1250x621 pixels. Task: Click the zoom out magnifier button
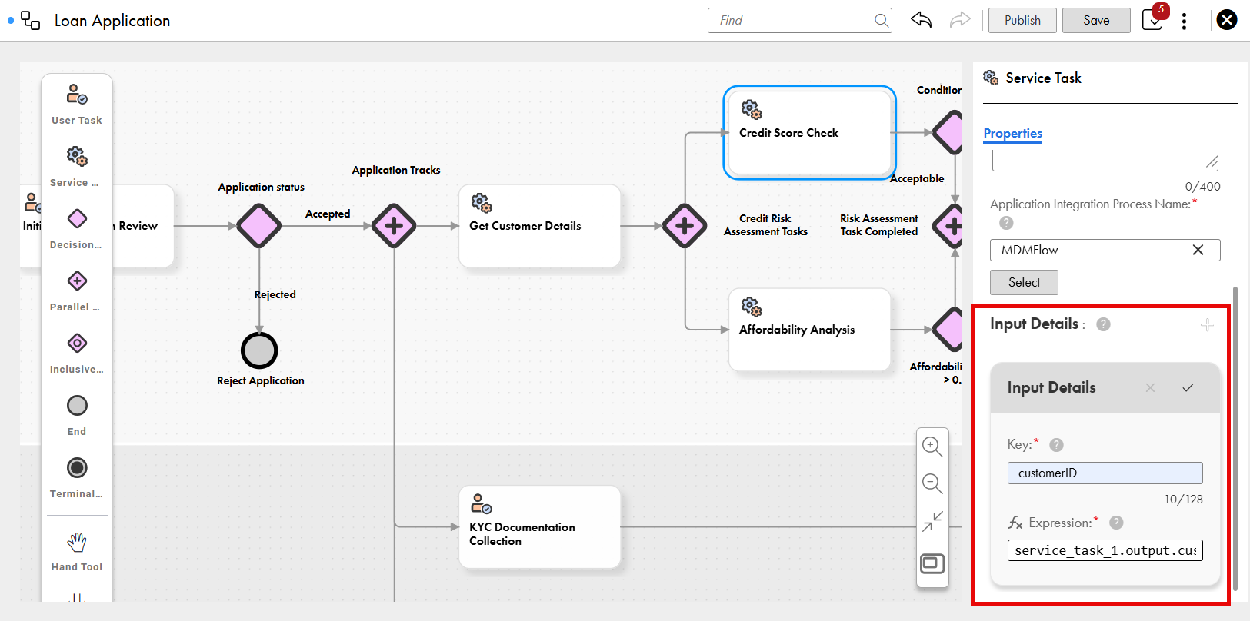(x=932, y=483)
